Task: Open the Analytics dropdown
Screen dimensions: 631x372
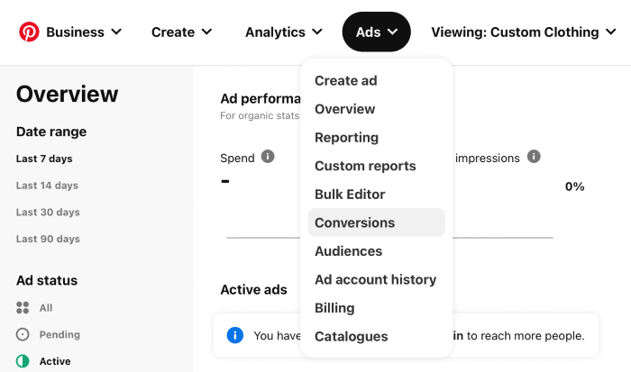Action: tap(284, 32)
